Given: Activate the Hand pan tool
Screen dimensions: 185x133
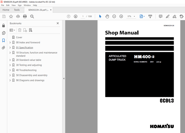Looking at the screenshot, I should (x=107, y=16).
